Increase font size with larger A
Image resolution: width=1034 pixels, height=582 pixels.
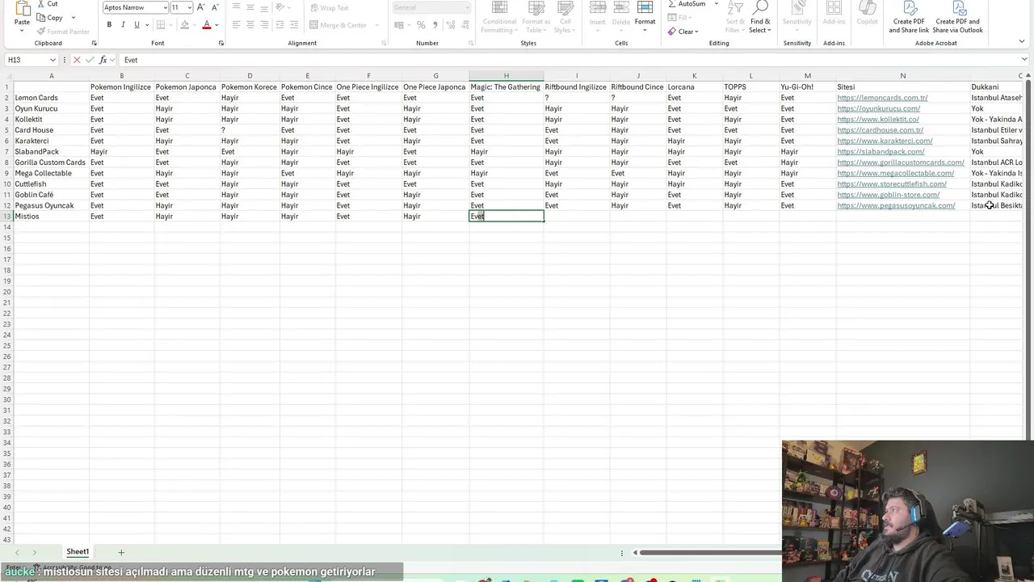click(x=201, y=7)
